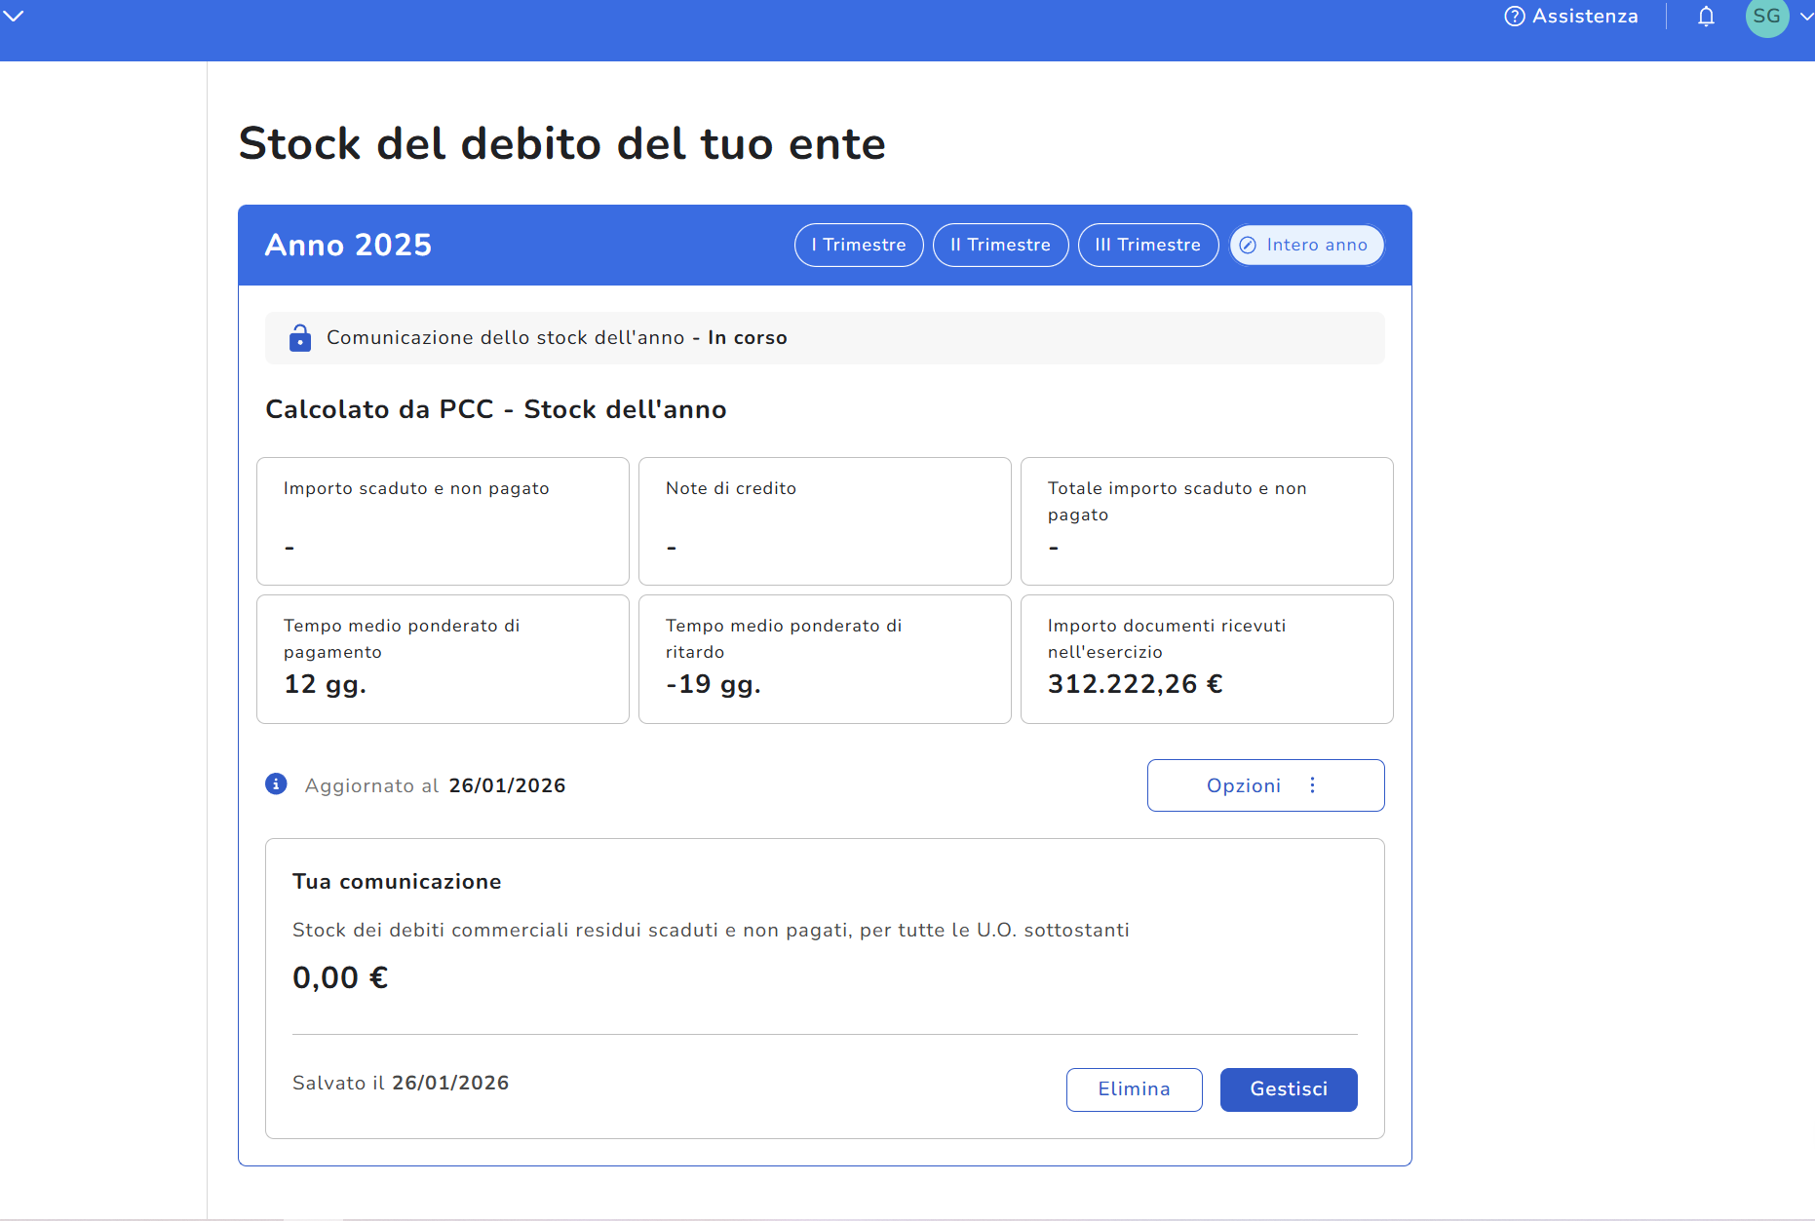
Task: Switch to II Trimestre tab
Action: pyautogui.click(x=1000, y=245)
